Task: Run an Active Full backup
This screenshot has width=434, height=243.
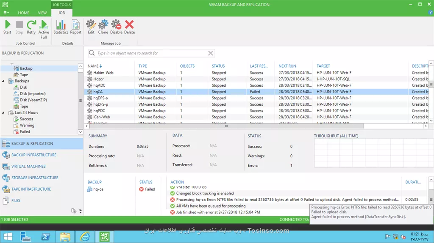Action: (44, 29)
